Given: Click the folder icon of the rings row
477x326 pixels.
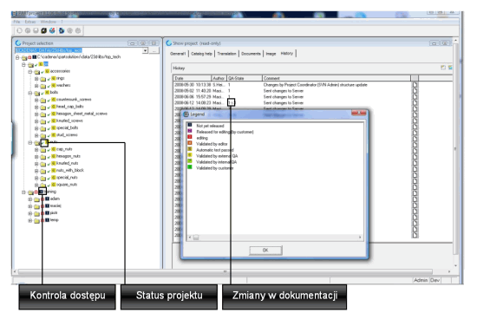Looking at the screenshot, I should tap(42, 79).
